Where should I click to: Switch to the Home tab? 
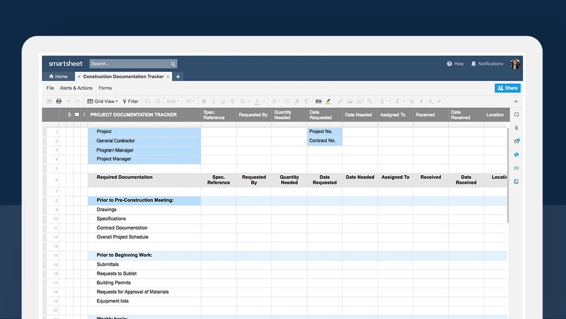58,77
